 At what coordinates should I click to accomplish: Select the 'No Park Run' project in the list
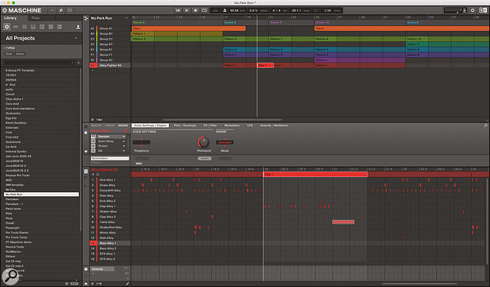click(x=41, y=194)
